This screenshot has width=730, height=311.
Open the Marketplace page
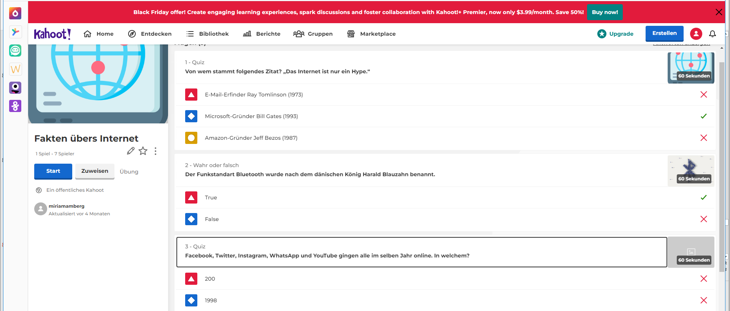[371, 34]
